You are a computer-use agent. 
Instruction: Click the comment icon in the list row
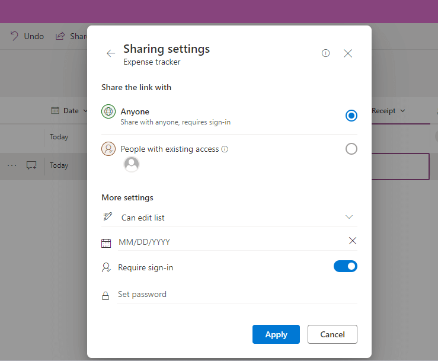[x=31, y=166]
